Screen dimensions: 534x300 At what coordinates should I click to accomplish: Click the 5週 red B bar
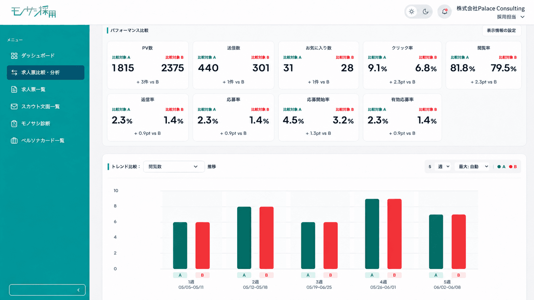point(459,242)
